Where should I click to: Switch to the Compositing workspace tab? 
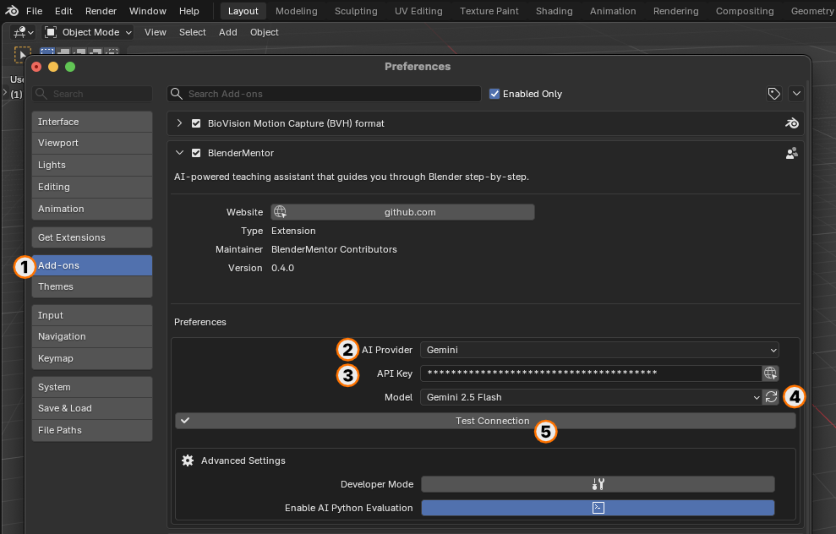[x=745, y=11]
